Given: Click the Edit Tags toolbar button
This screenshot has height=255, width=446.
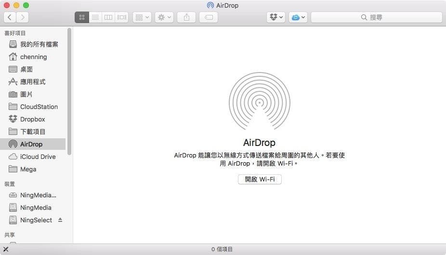Looking at the screenshot, I should (x=209, y=17).
